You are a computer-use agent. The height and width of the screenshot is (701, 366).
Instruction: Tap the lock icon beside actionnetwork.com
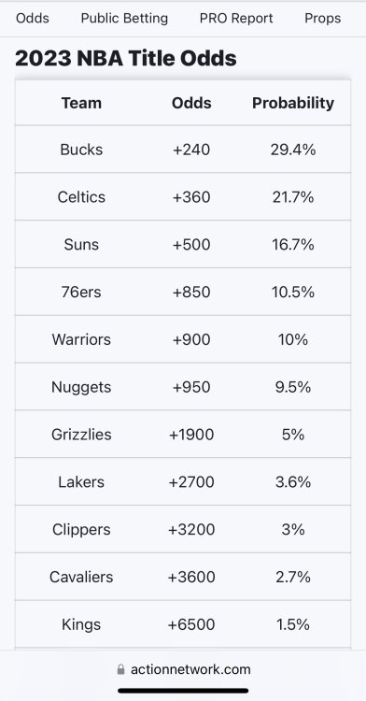coord(120,669)
